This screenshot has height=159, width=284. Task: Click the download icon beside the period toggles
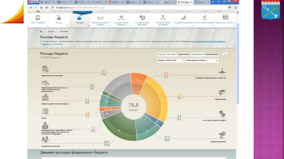(x=225, y=55)
